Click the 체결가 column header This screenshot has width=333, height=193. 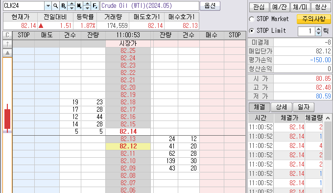pyautogui.click(x=289, y=118)
